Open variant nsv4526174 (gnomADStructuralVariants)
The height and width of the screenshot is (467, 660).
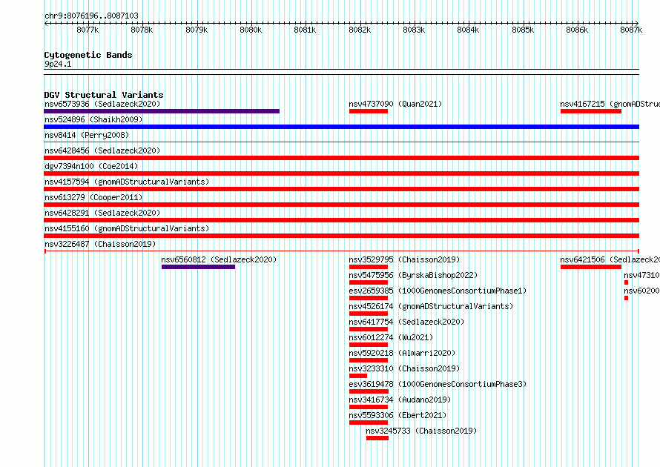[x=431, y=306]
